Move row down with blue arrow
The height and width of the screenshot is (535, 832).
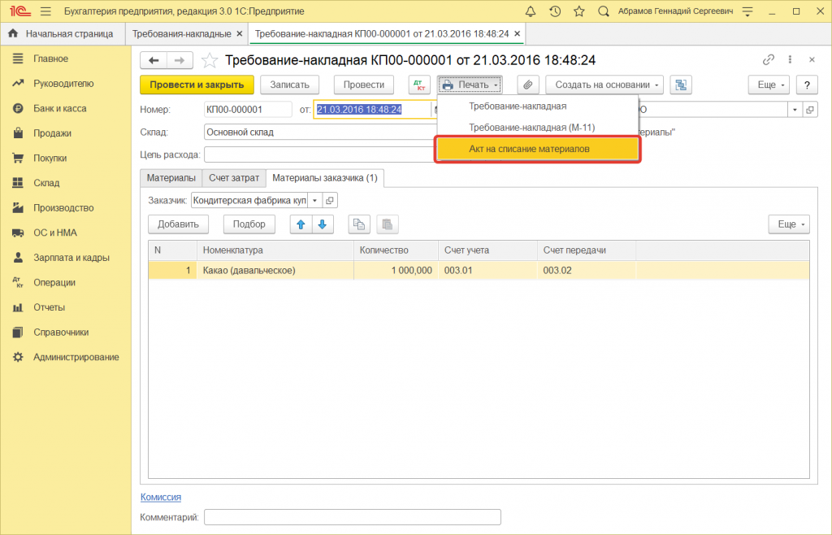pyautogui.click(x=323, y=224)
